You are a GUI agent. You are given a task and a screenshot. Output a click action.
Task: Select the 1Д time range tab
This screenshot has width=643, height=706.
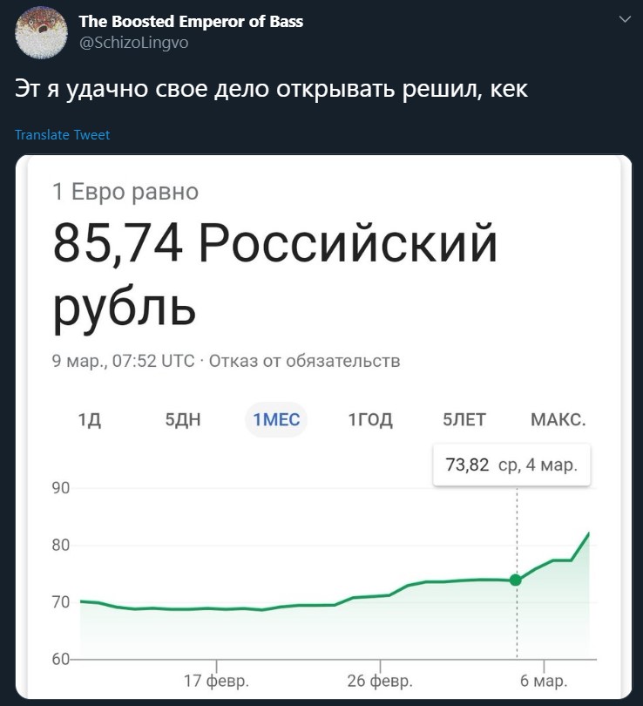pos(90,419)
